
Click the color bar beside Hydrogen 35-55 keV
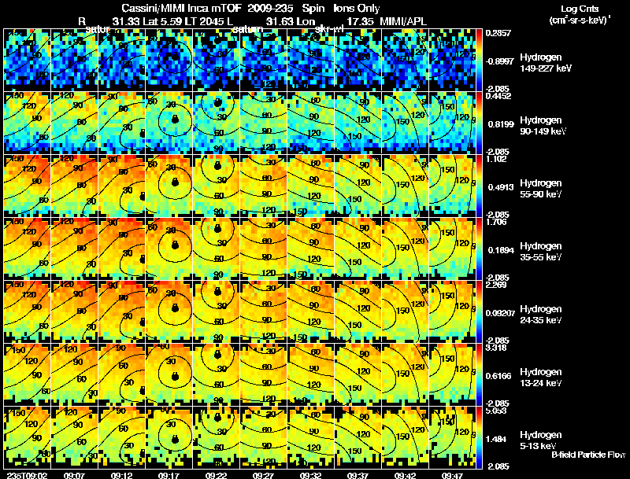click(x=480, y=249)
